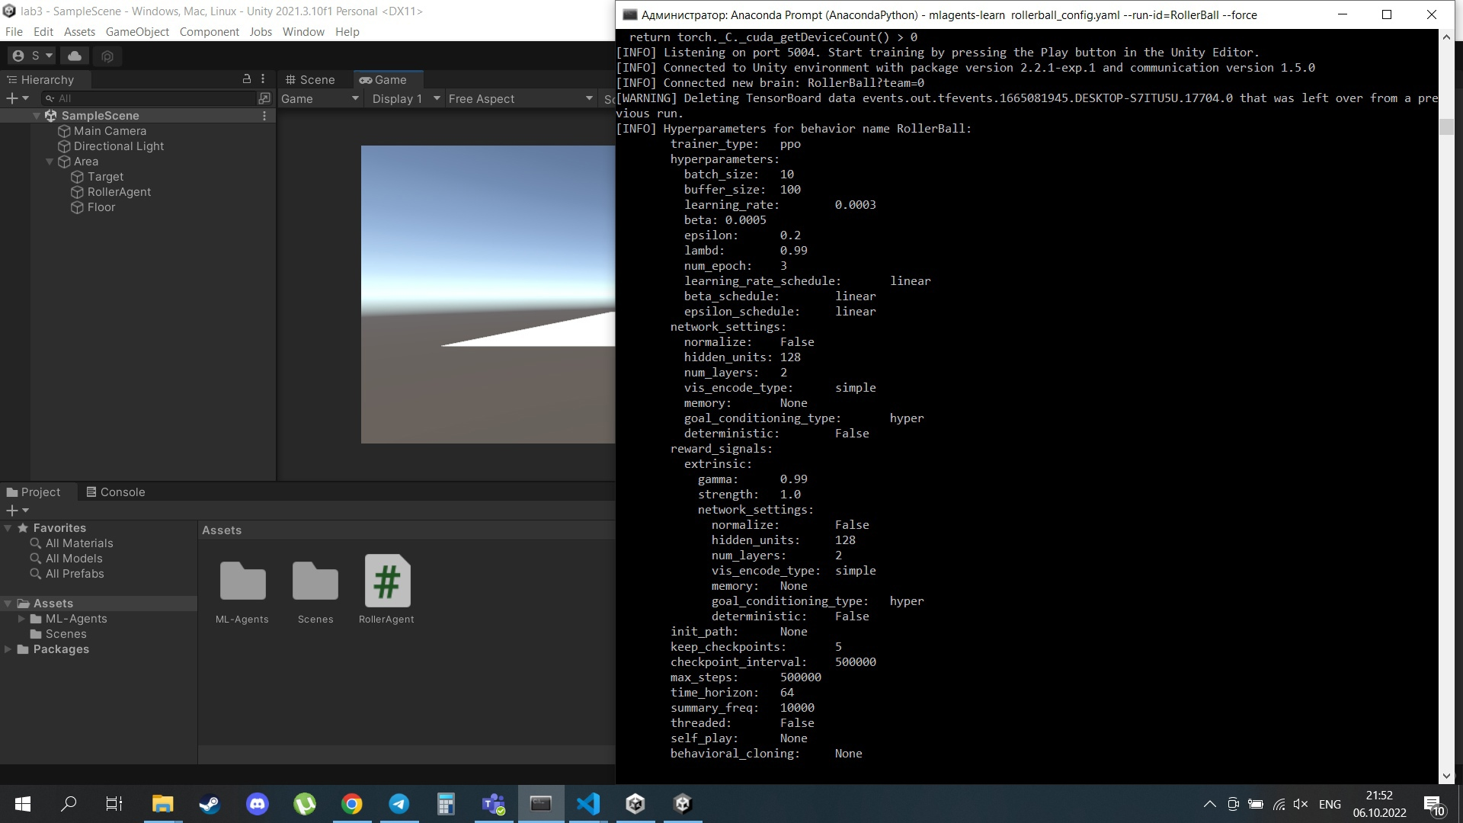Screen dimensions: 1463x823
Task: Open the ML-Agents folder icon in Assets
Action: tap(242, 581)
